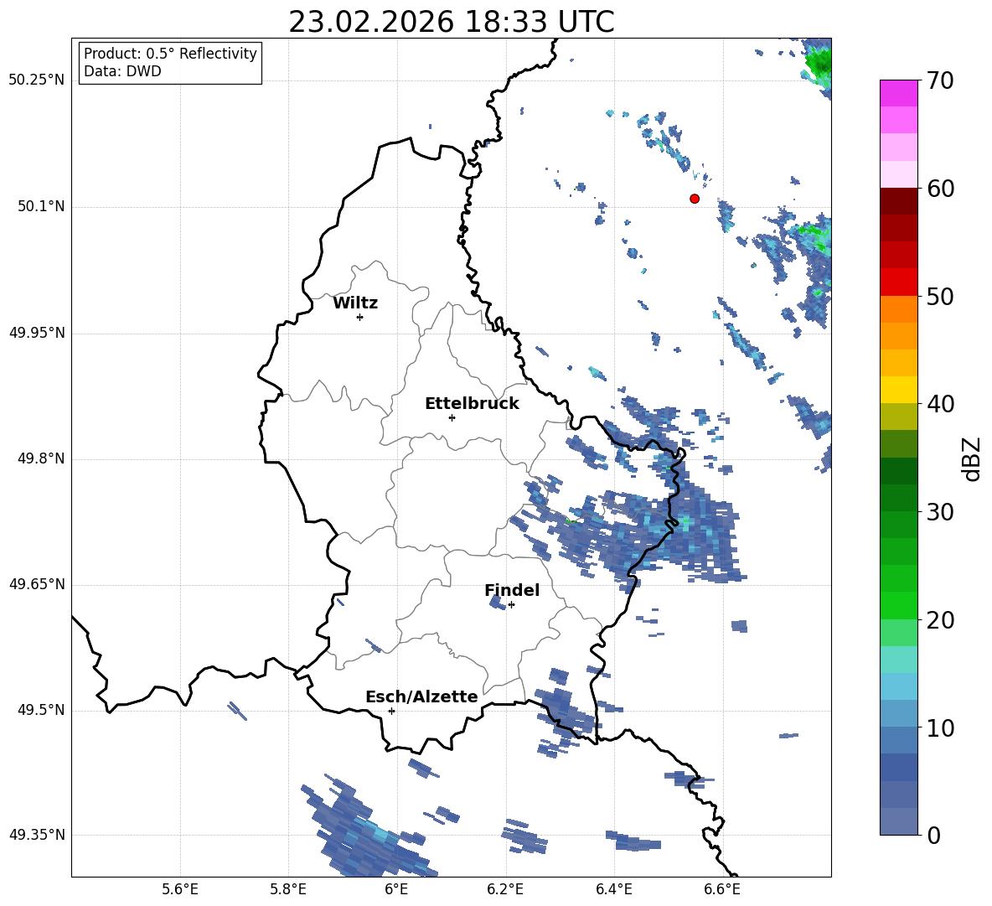Viewport: 992px width, 906px height.
Task: Click the orange colorbar segment below 50
Action: 898,308
